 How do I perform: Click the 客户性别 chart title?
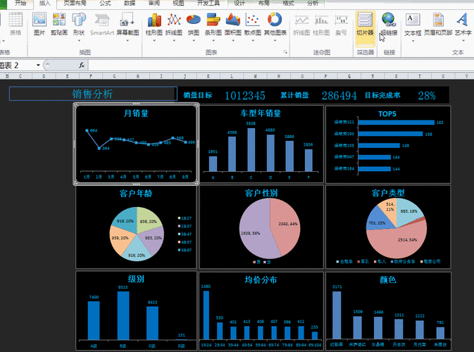[x=261, y=193]
